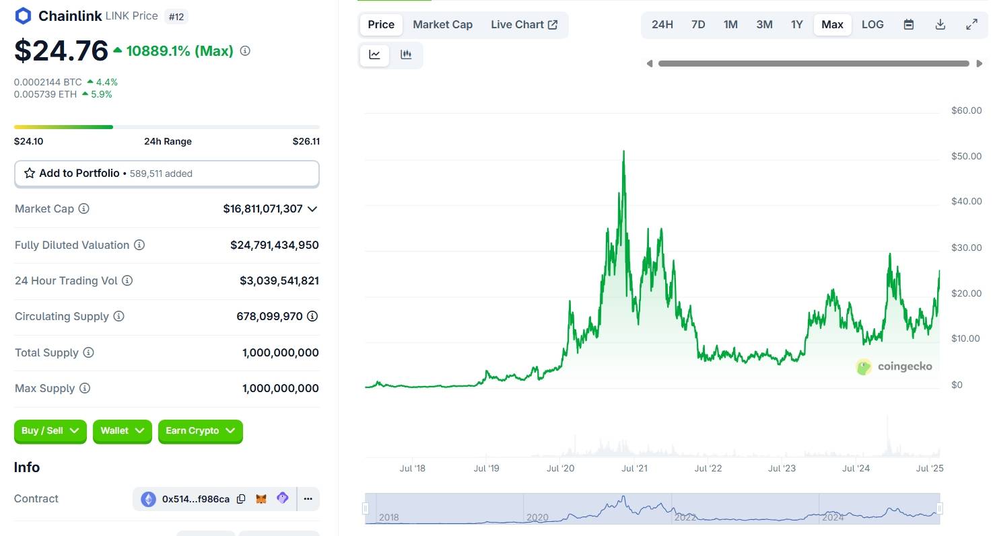993x536 pixels.
Task: Expand the Market Cap value chevron
Action: [312, 209]
